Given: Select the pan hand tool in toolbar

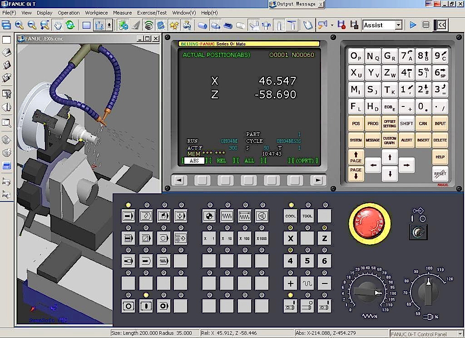Looking at the screenshot, I should click(58, 25).
